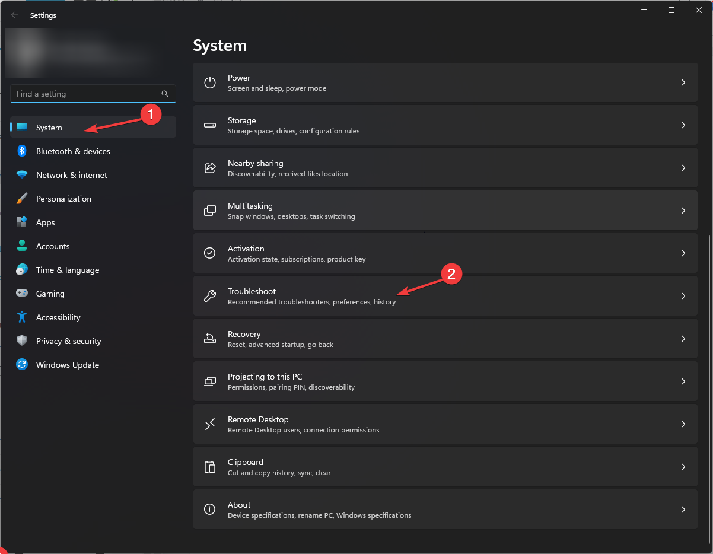Image resolution: width=713 pixels, height=554 pixels.
Task: Select the Accounts person icon
Action: click(22, 246)
